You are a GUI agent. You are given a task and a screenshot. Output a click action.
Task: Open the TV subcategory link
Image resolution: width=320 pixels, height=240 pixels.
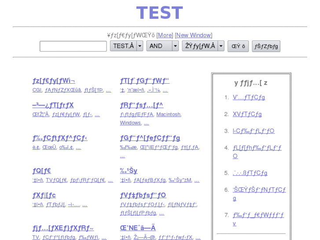coord(36,237)
